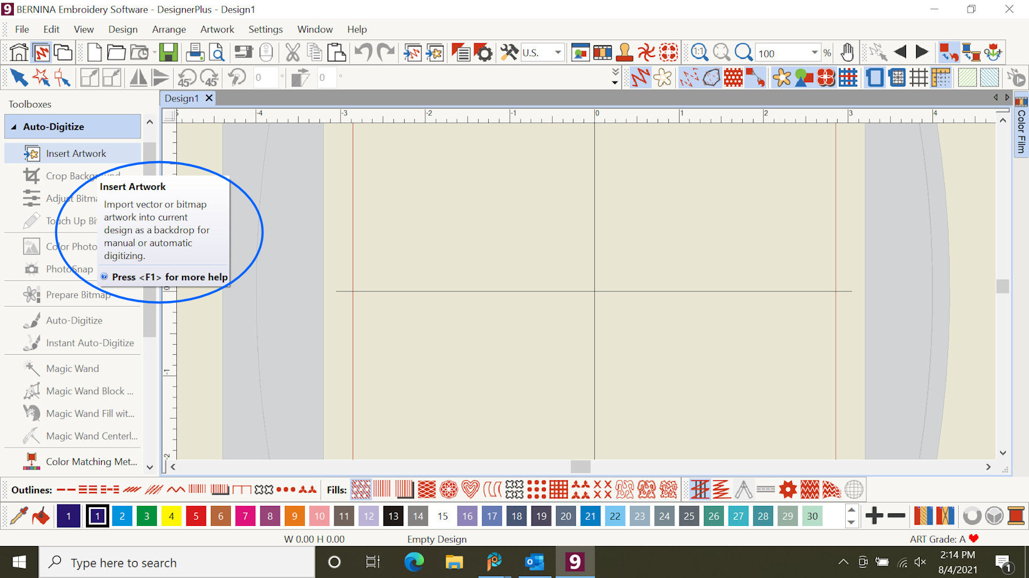Click the Insert Artwork tool
Screen dimensions: 1029x578
[73, 154]
